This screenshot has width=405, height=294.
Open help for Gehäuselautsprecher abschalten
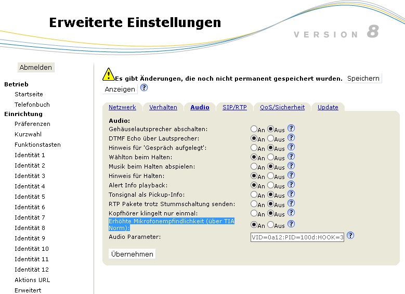point(291,128)
